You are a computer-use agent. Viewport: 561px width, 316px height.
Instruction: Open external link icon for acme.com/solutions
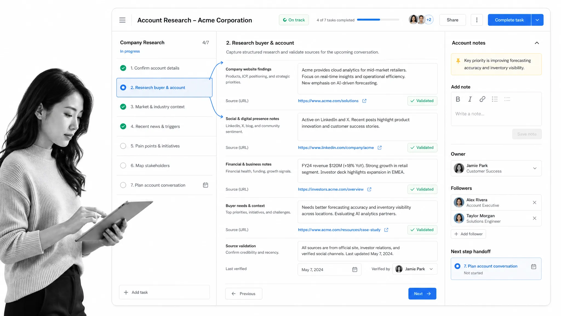(364, 101)
